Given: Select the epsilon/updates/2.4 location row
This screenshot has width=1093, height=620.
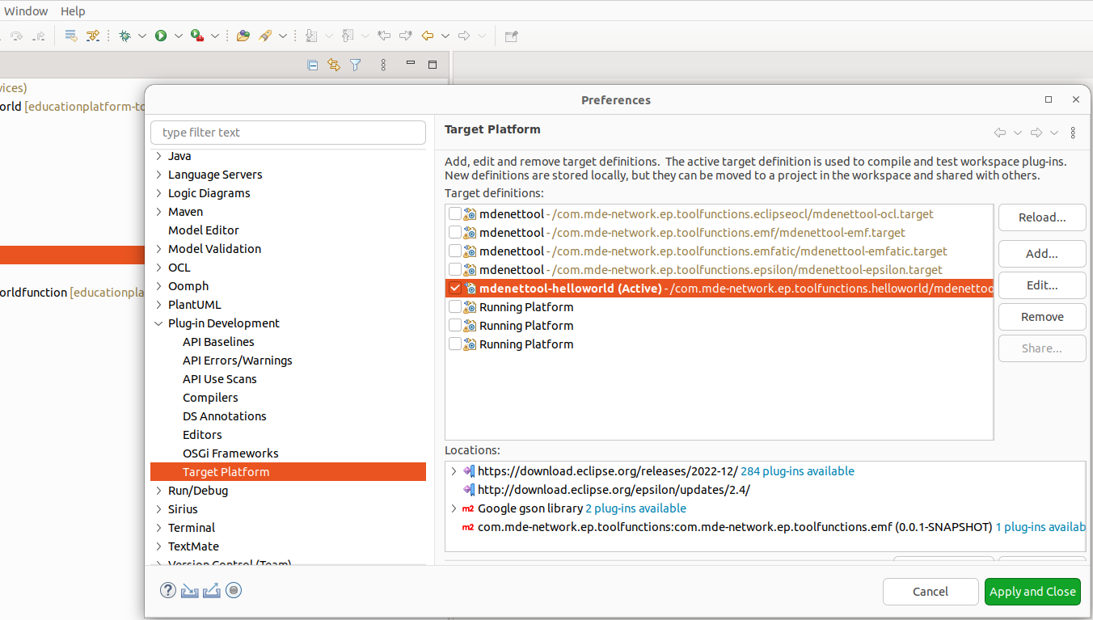Looking at the screenshot, I should pyautogui.click(x=766, y=490).
